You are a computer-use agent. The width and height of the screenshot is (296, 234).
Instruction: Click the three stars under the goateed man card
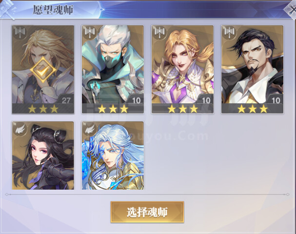[253, 109]
